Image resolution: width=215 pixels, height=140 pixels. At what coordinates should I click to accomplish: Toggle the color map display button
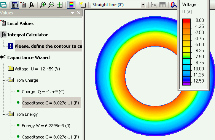click(x=71, y=5)
